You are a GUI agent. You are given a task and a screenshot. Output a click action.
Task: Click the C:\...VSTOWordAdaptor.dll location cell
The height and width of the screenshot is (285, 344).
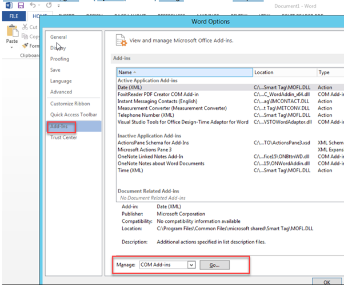click(282, 122)
